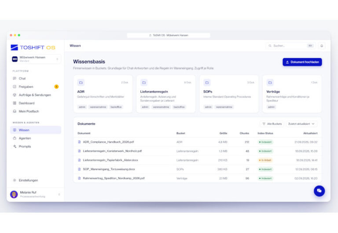Click the Index-Status column header

pyautogui.click(x=265, y=133)
